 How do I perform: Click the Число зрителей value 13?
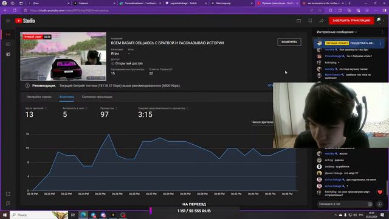[x=29, y=114]
